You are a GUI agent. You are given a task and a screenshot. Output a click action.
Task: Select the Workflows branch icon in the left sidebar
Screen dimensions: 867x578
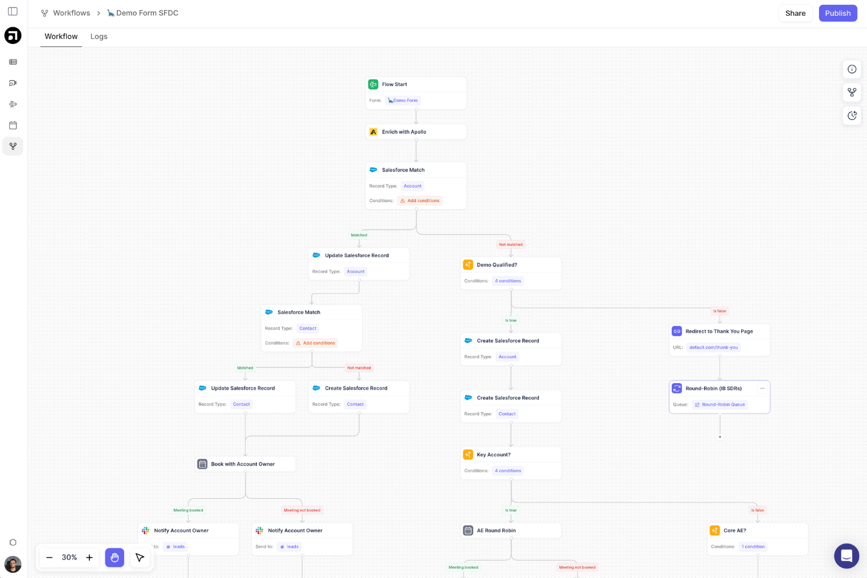[13, 146]
